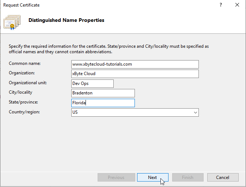
Task: Click the instruction text about State/province
Action: [109, 49]
